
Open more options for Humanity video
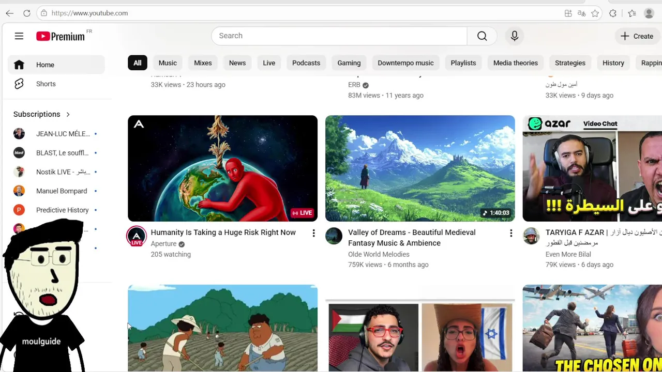coord(313,234)
